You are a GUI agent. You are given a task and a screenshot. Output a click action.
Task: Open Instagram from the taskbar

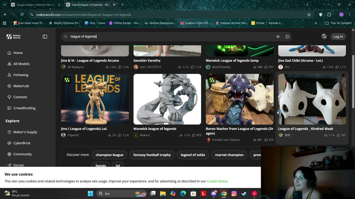[x=234, y=193]
